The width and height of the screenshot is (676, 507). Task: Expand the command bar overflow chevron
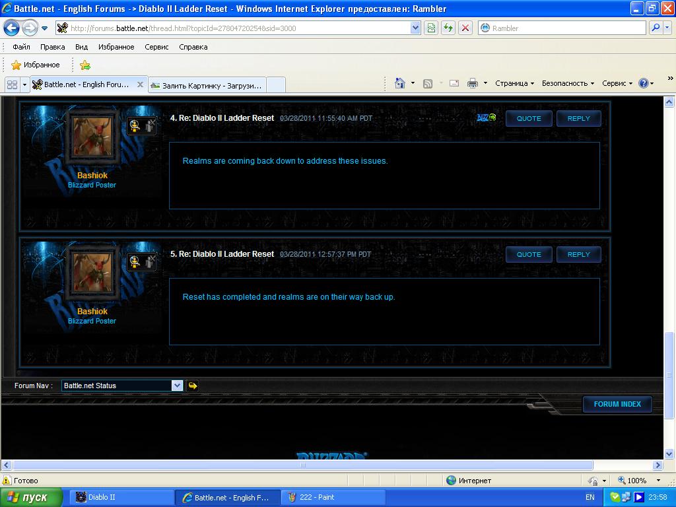click(671, 79)
